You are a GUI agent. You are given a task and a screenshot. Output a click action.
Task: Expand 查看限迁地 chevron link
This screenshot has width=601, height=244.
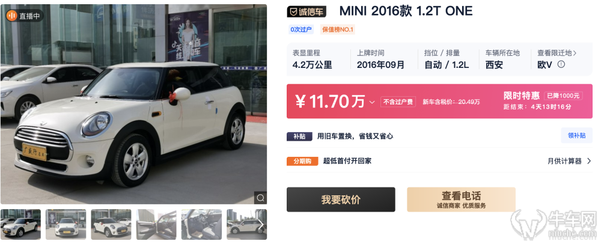557,53
